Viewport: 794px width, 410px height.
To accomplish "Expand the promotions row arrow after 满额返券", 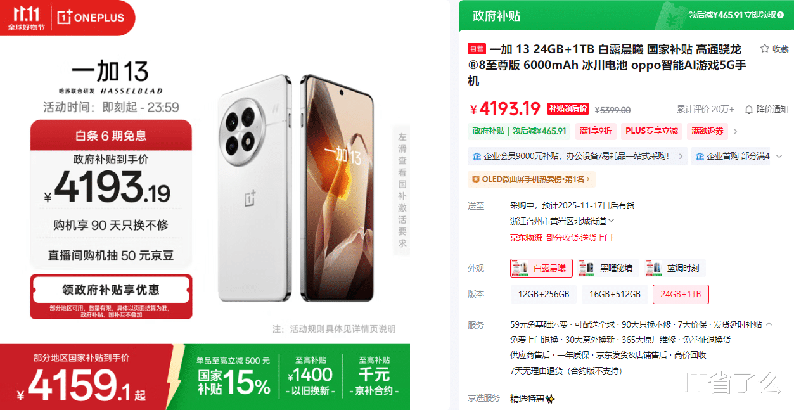I will [x=735, y=132].
